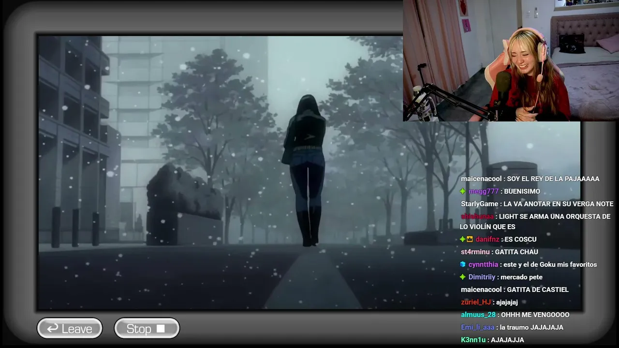Click the username Emi_li_aaa
The width and height of the screenshot is (619, 348).
click(x=478, y=327)
